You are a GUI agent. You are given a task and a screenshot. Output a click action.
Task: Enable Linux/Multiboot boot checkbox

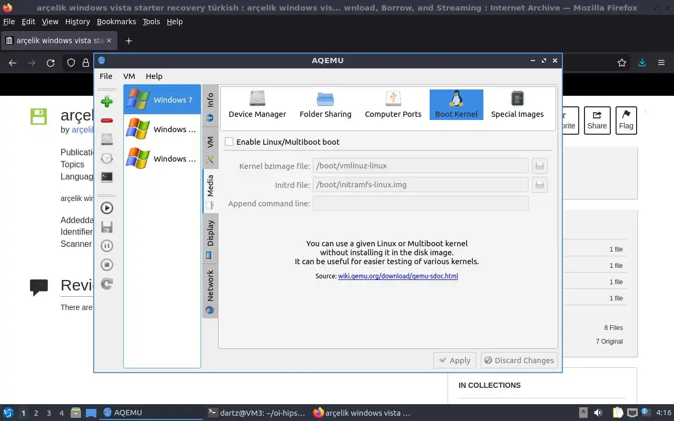pos(229,142)
